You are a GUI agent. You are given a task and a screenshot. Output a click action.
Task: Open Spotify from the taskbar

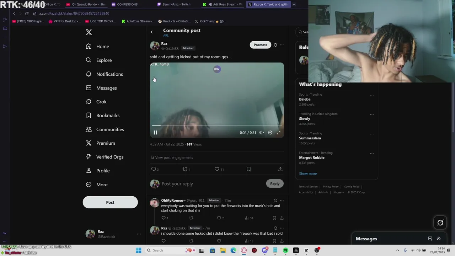coord(285,251)
